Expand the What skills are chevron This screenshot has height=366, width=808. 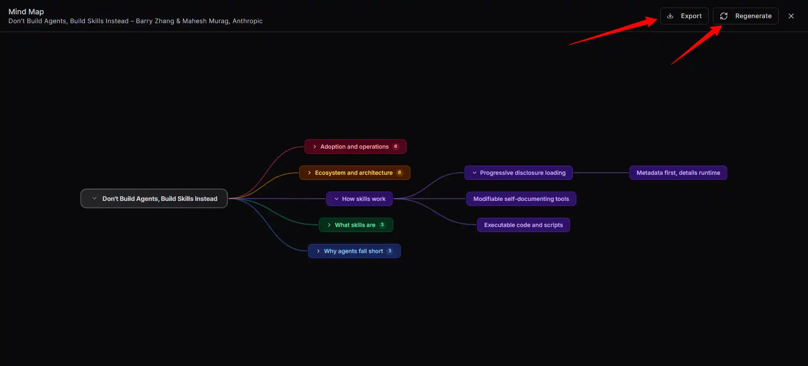(x=329, y=225)
